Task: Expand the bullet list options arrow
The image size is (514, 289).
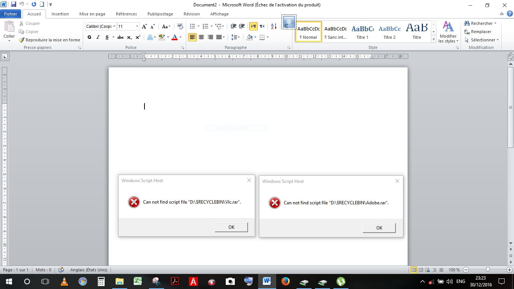Action: point(199,26)
